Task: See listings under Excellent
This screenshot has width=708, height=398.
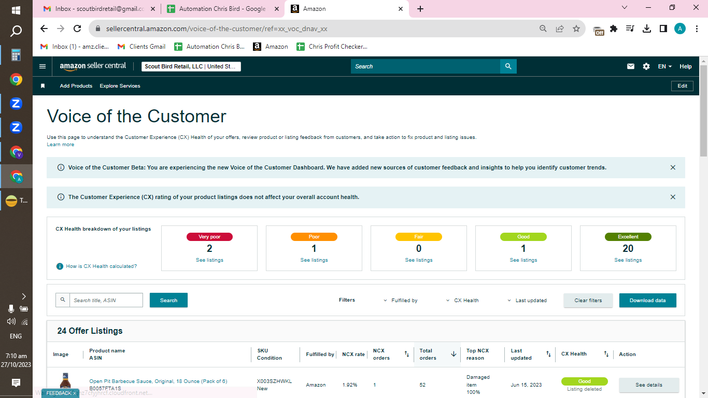Action: point(628,260)
